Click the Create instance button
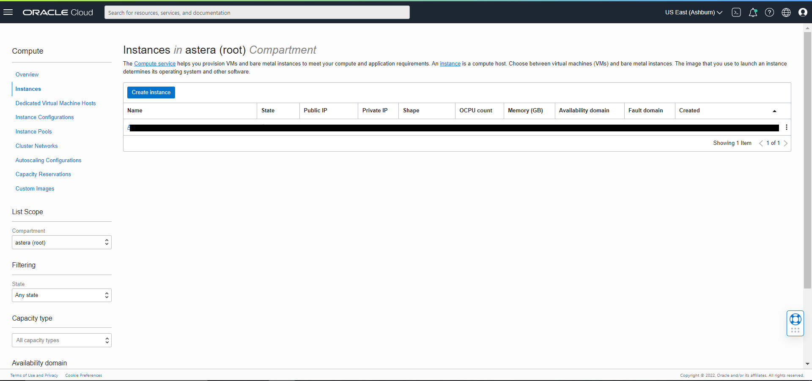 coord(151,93)
